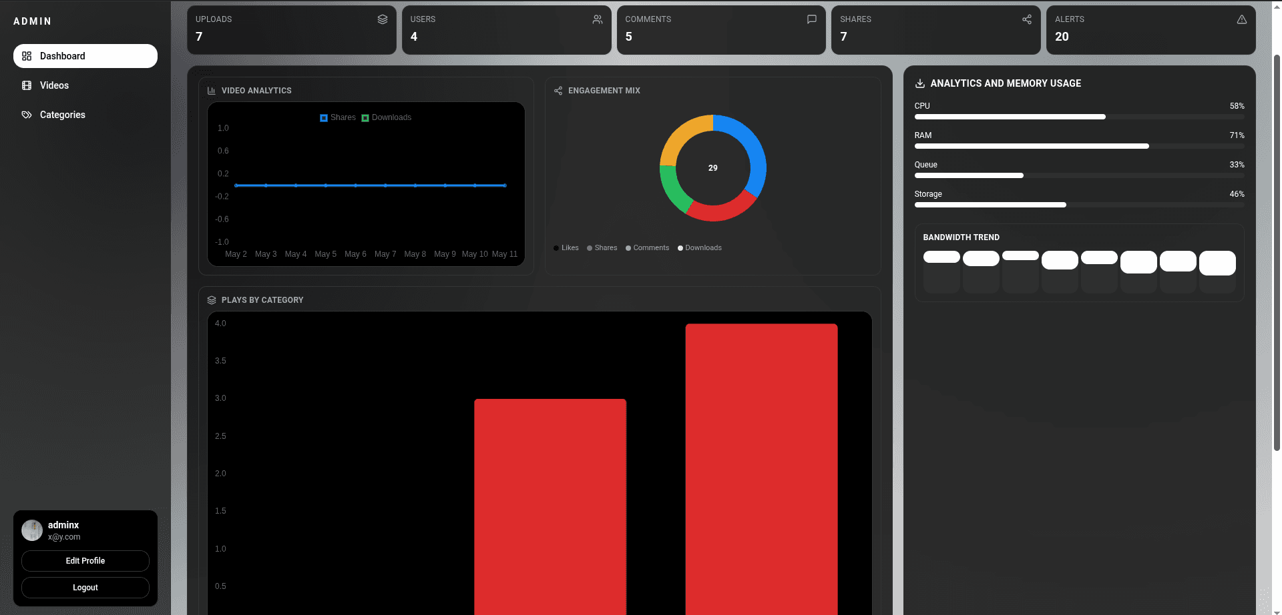Click the Storage usage progress bar

(1079, 205)
